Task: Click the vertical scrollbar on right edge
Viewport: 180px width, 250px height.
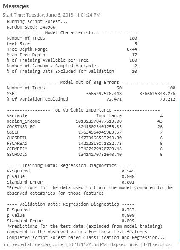Action: [180, 171]
